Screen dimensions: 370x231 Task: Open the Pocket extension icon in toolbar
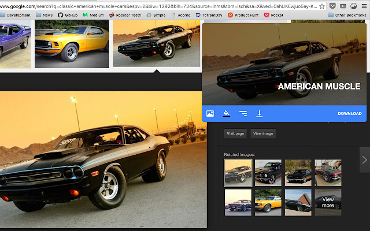(332, 6)
